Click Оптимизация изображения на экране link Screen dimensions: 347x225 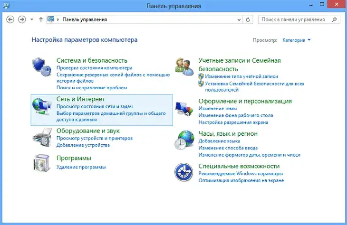click(x=241, y=180)
